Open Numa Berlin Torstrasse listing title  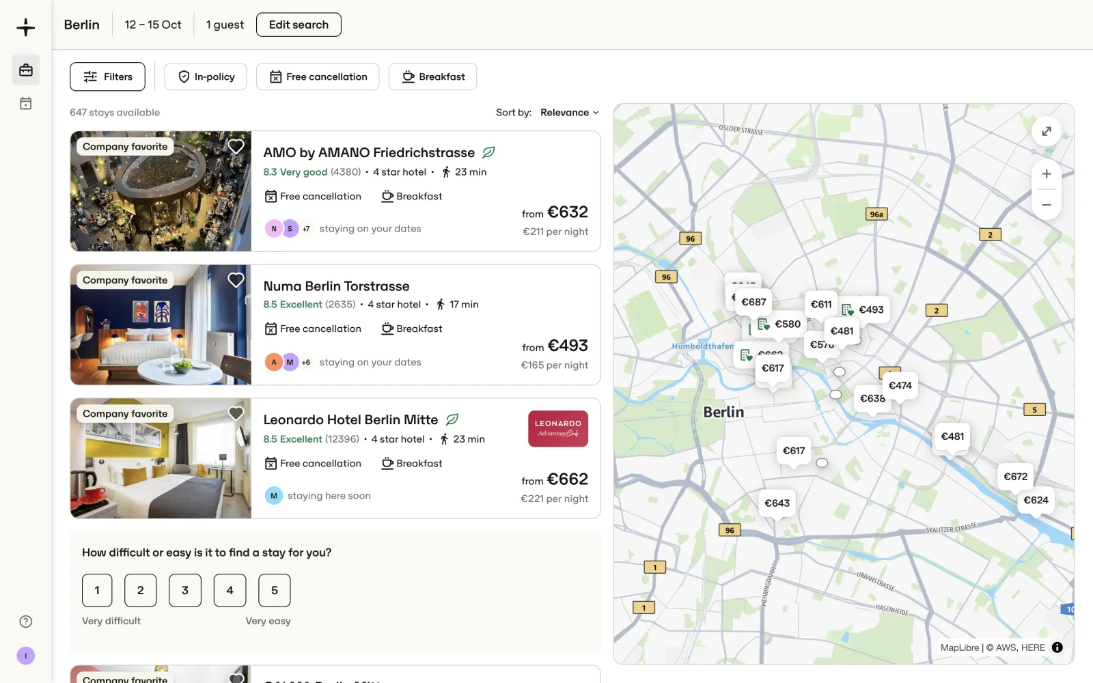(x=337, y=286)
